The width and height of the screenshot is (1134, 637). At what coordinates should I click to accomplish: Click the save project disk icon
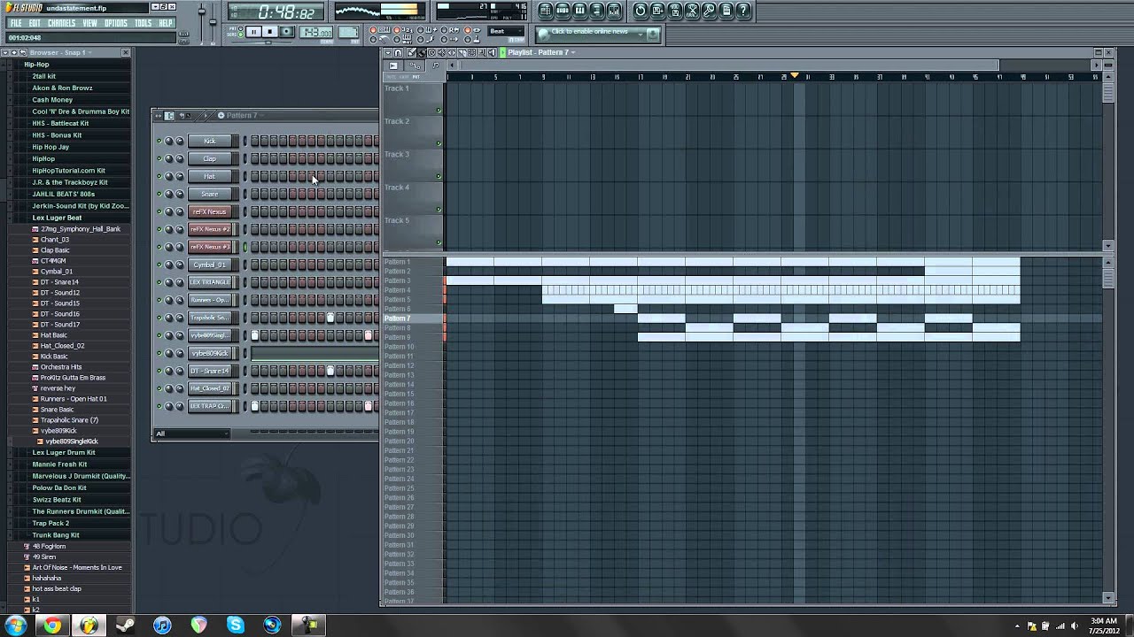click(657, 11)
